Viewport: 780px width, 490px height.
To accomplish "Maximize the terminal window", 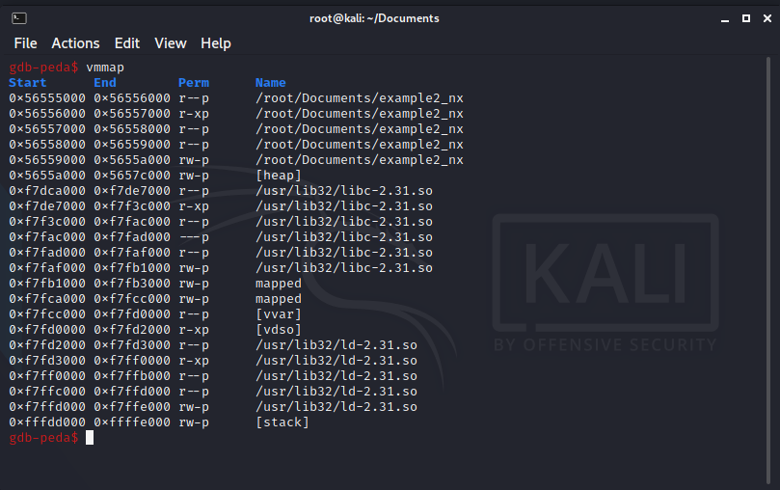I will [746, 18].
